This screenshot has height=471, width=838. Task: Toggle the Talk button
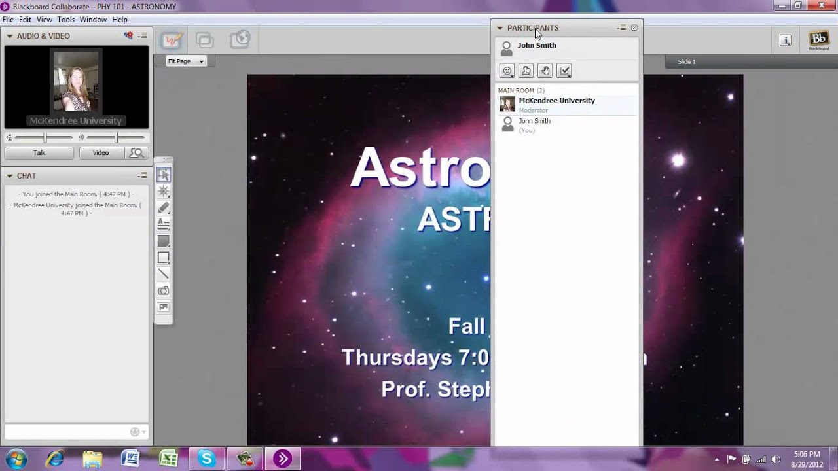click(39, 153)
